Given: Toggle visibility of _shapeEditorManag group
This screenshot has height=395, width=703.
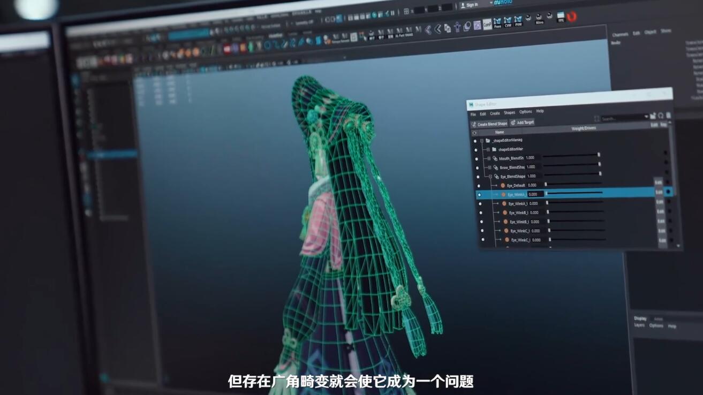Looking at the screenshot, I should pos(475,141).
